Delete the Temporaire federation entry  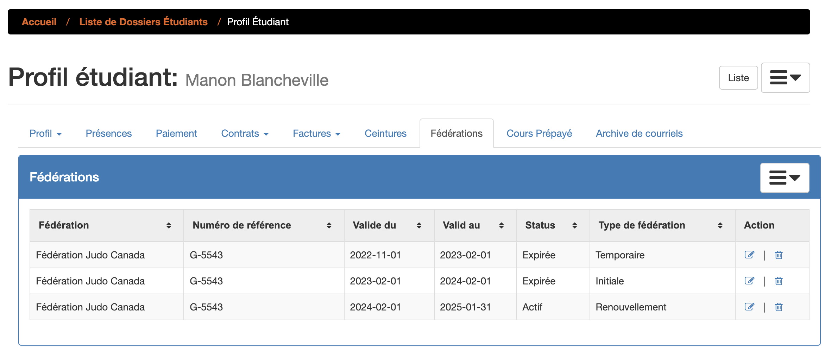coord(779,255)
